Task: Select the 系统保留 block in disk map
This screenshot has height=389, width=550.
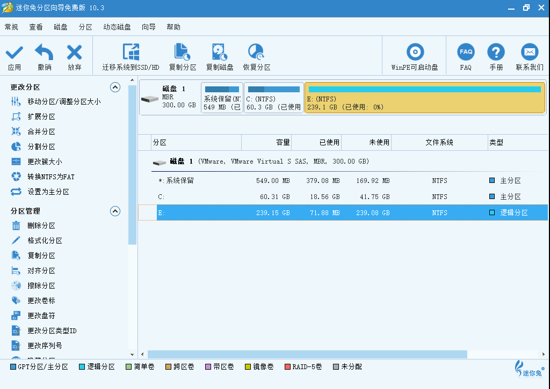Action: pyautogui.click(x=222, y=98)
